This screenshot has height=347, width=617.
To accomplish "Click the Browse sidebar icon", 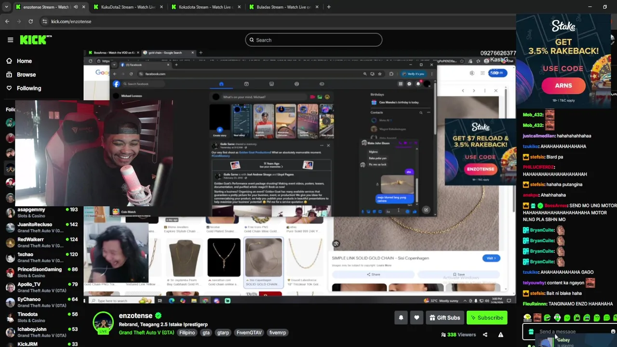I will tap(9, 75).
